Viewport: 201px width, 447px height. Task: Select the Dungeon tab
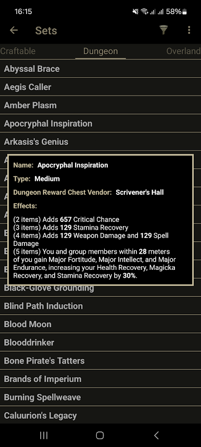pyautogui.click(x=100, y=51)
